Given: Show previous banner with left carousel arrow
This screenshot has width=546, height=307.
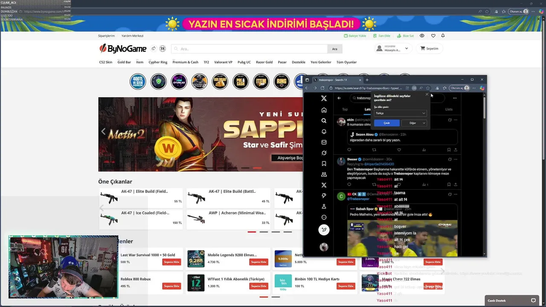Looking at the screenshot, I should coord(103,132).
